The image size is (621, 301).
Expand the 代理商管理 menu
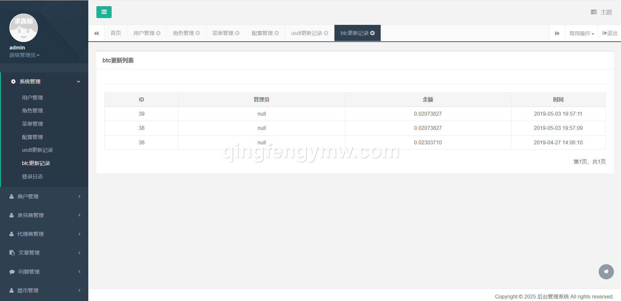[x=44, y=234]
